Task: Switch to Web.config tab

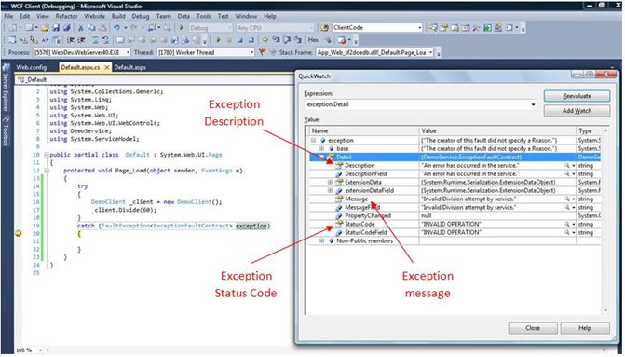Action: point(31,67)
